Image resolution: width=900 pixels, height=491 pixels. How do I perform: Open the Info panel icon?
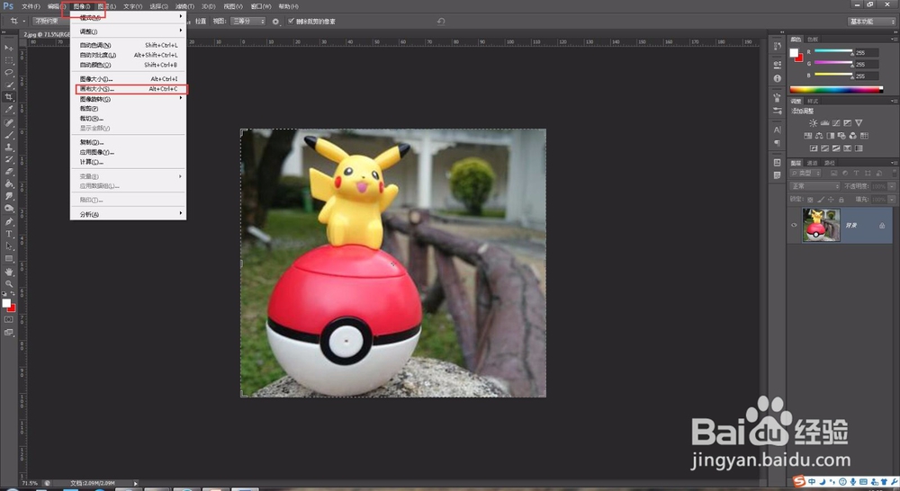click(778, 78)
